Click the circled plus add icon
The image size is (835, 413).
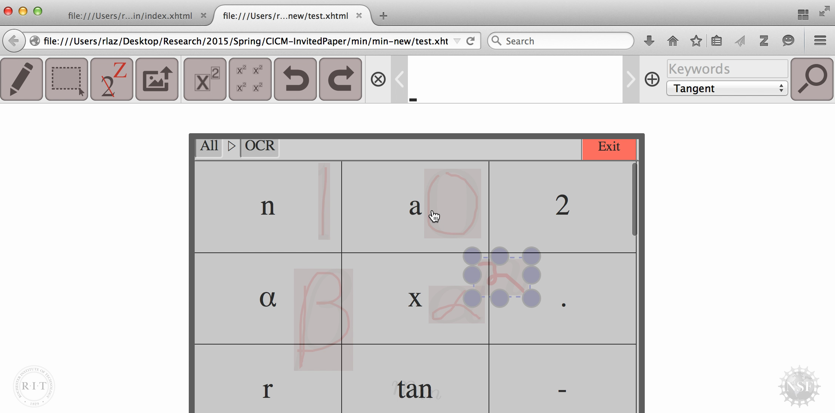click(x=652, y=79)
